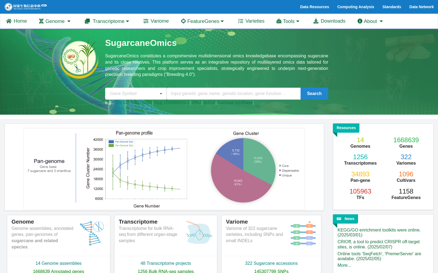
Task: Click the 105963 TFs statistic
Action: pyautogui.click(x=360, y=194)
